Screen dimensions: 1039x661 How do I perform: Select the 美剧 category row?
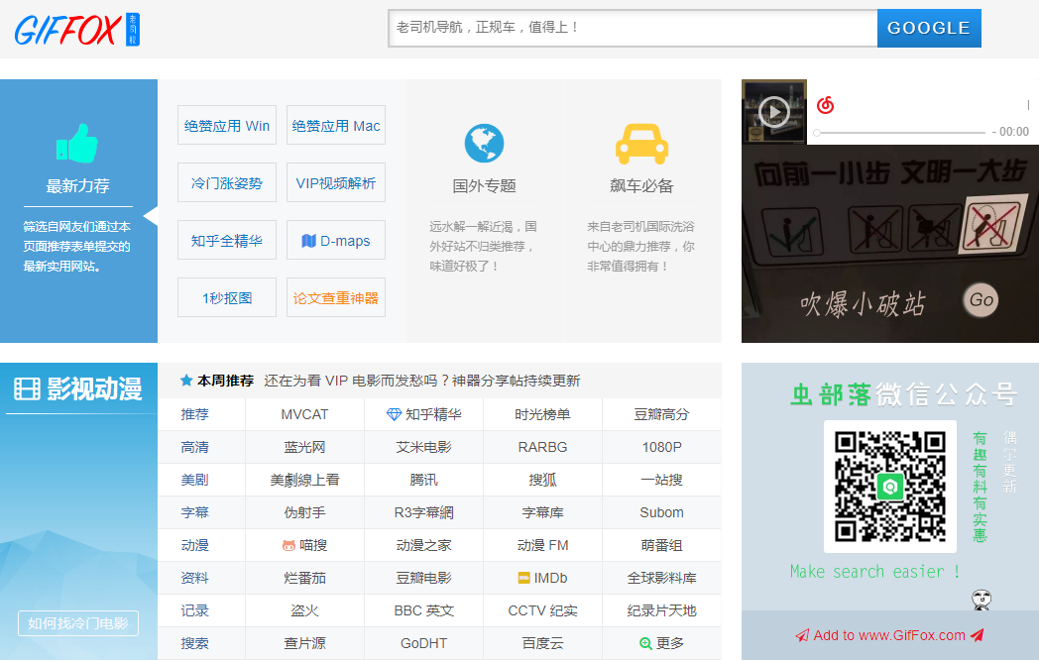click(x=195, y=480)
